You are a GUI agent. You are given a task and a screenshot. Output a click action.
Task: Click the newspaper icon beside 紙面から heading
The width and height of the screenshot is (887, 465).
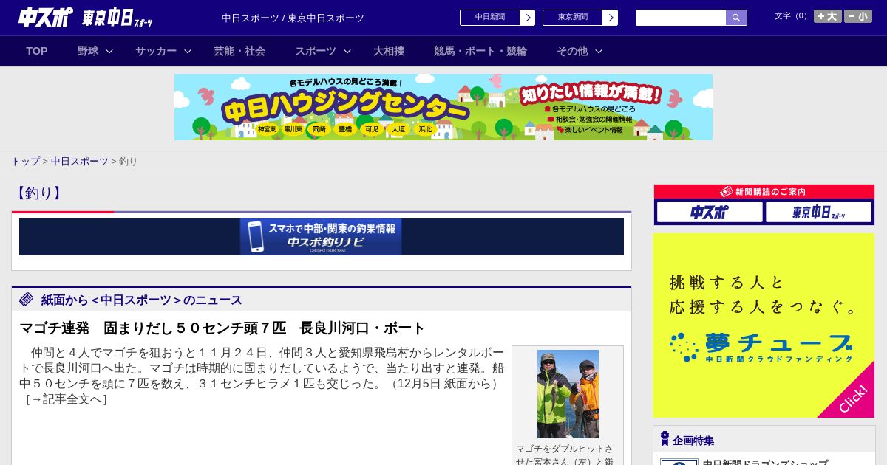pyautogui.click(x=27, y=299)
